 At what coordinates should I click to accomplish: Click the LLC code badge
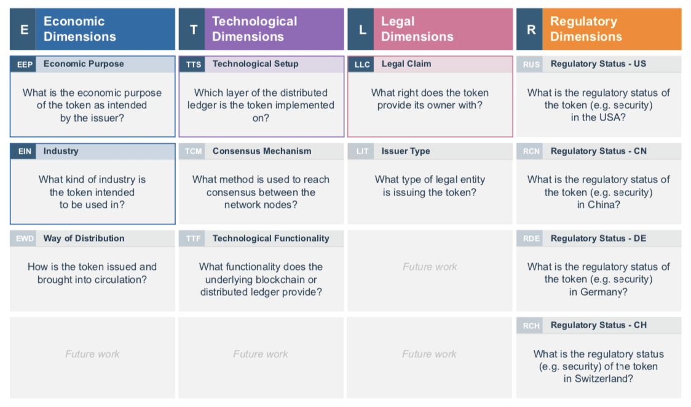(362, 65)
